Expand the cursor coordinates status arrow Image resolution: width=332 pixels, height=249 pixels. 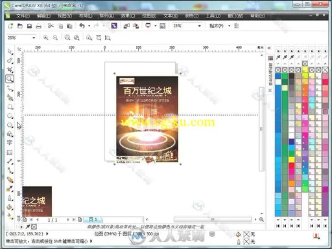[x=47, y=233]
